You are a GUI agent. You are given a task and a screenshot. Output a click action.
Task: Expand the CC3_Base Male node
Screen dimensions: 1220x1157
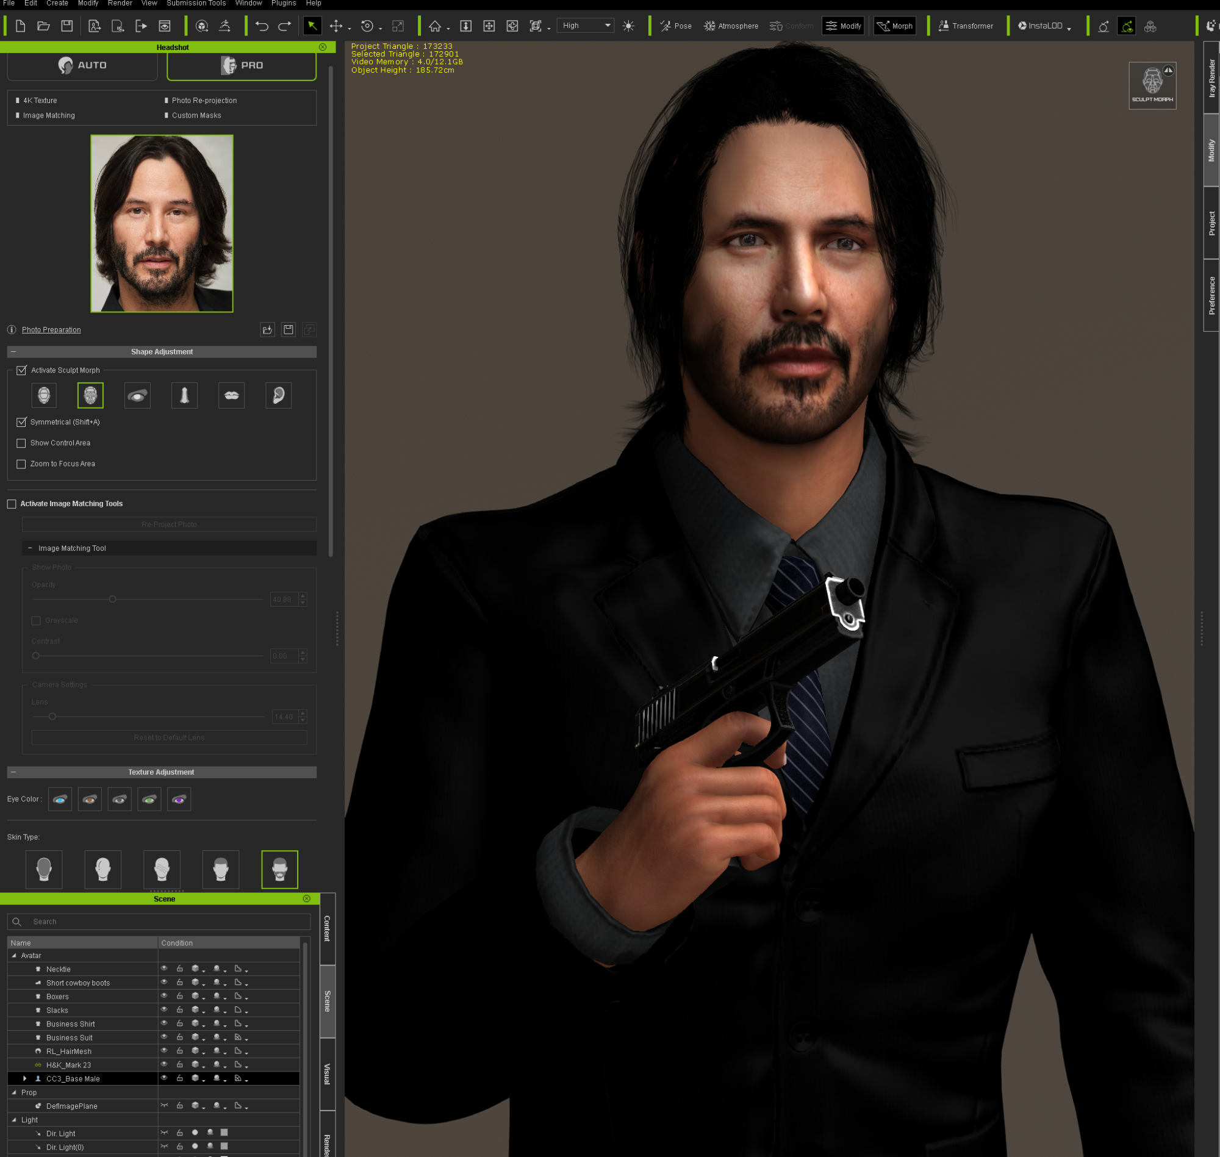click(24, 1079)
